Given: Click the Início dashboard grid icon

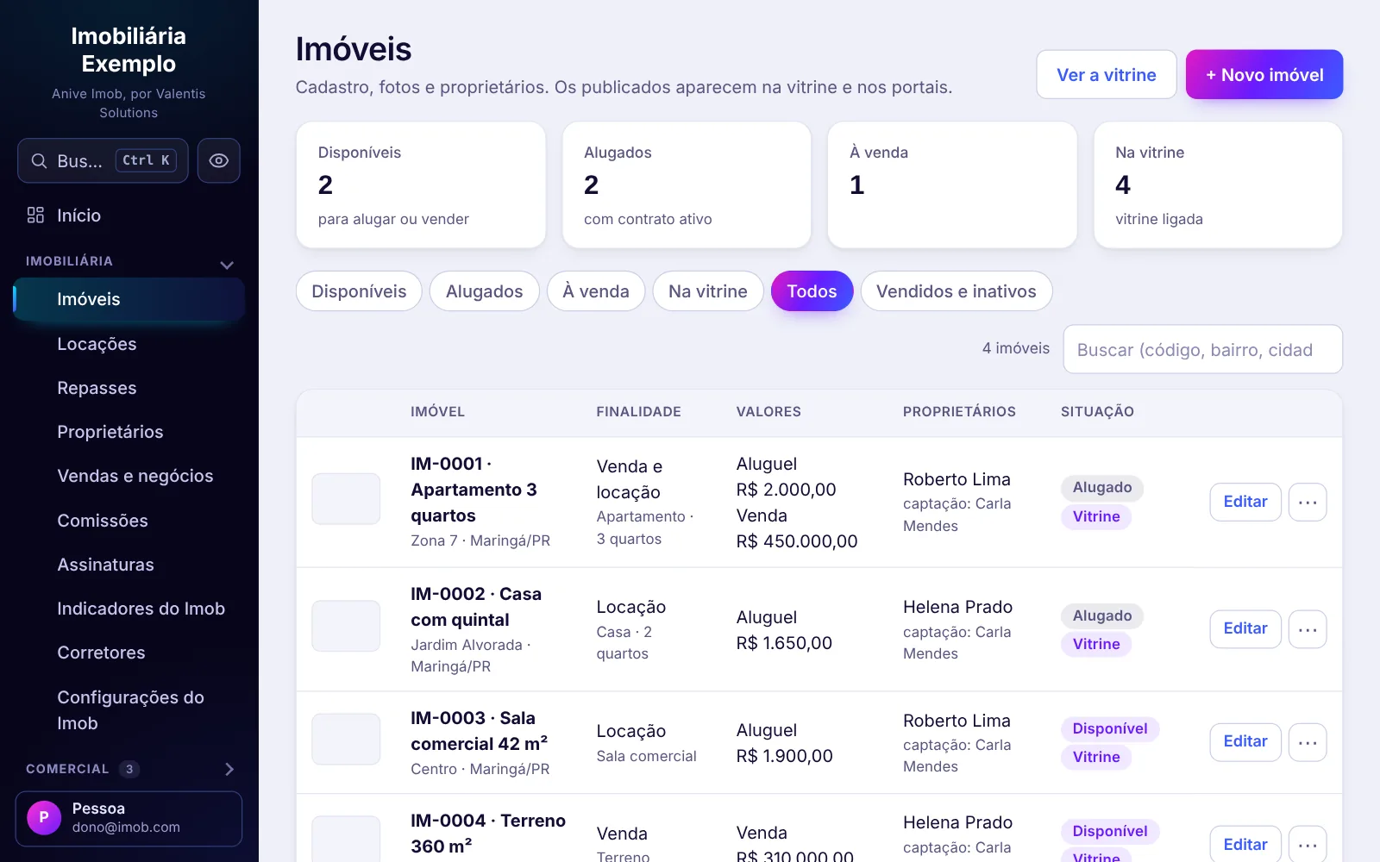Looking at the screenshot, I should click(x=35, y=215).
